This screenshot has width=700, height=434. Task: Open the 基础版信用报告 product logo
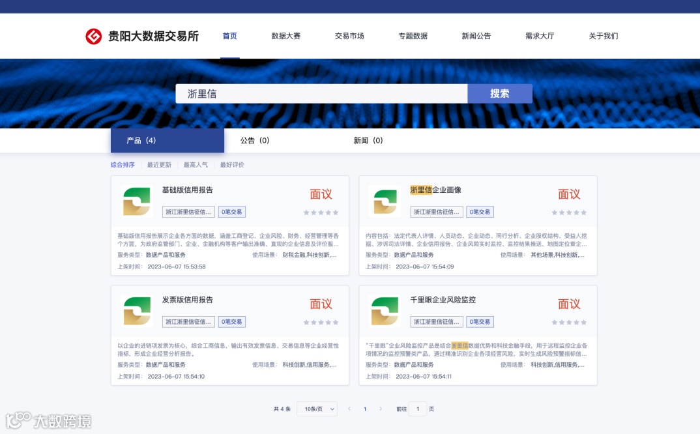[x=137, y=201]
